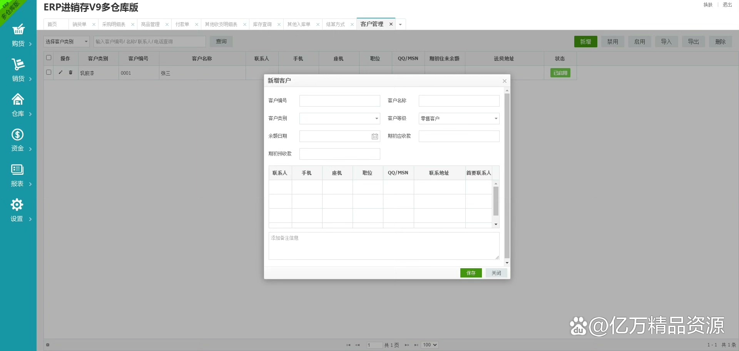Click the 导出 export button
Image resolution: width=739 pixels, height=351 pixels.
point(694,42)
